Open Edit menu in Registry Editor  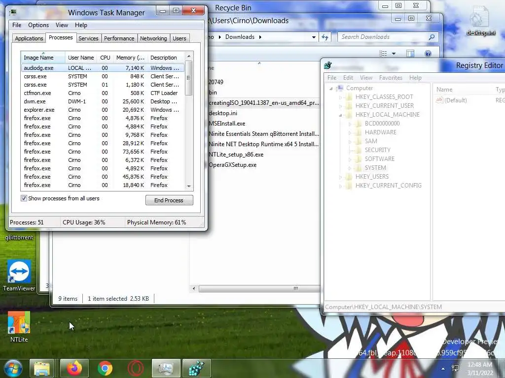point(348,78)
